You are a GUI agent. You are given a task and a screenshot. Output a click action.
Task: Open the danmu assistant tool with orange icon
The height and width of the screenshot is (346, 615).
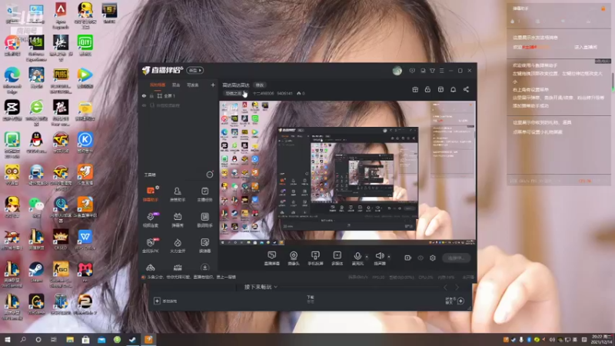point(150,195)
